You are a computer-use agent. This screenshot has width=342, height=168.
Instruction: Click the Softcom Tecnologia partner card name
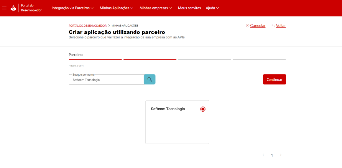click(x=168, y=109)
